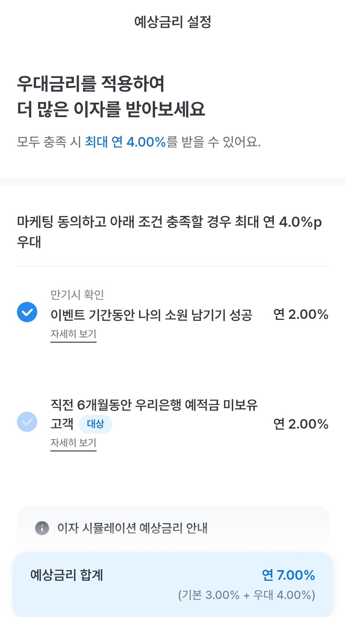This screenshot has height=617, width=346.
Task: Click the 연 2.00% rate for 미보유 고객
Action: click(301, 424)
